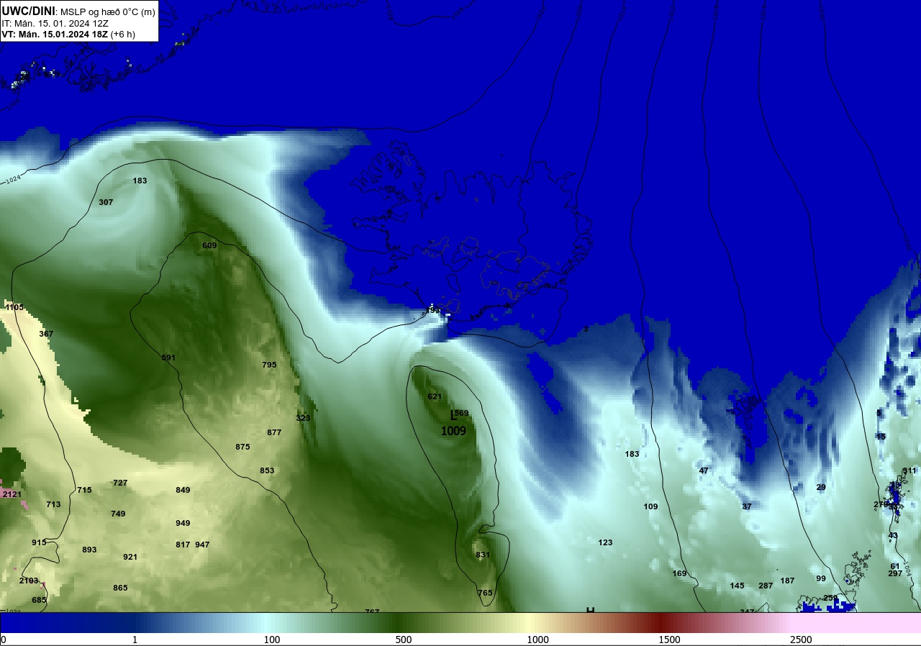Select the height value 621

[x=435, y=396]
